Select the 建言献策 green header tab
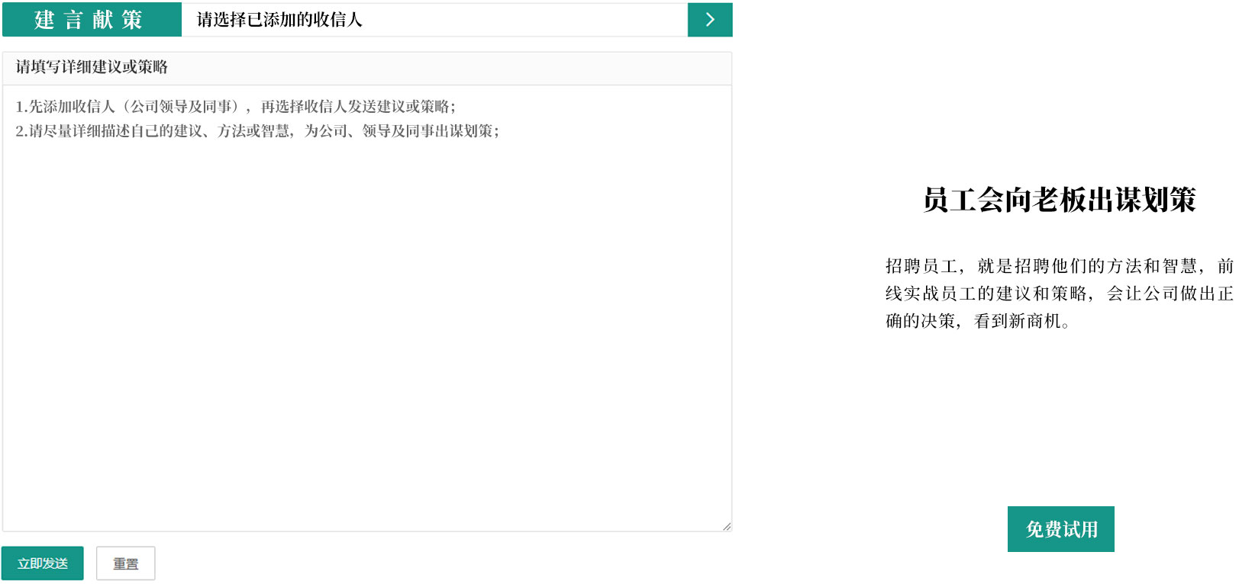Image resolution: width=1239 pixels, height=584 pixels. tap(91, 20)
